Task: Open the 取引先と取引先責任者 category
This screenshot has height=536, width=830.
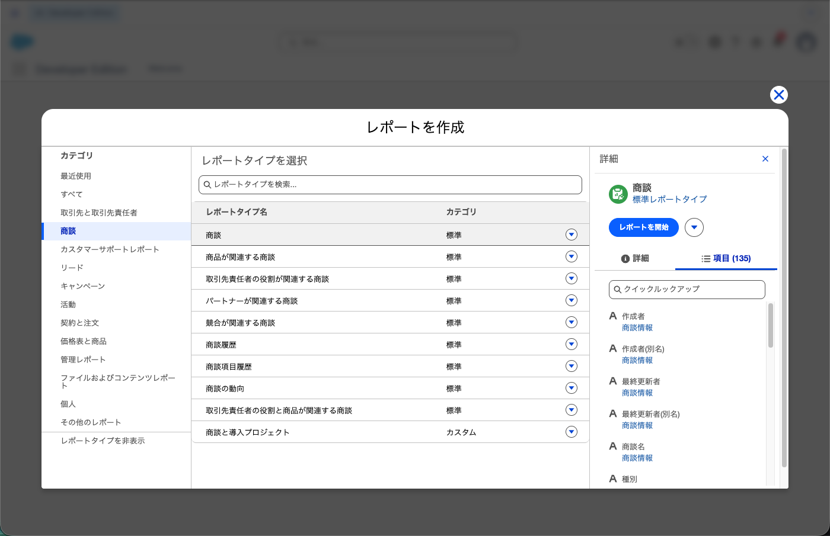Action: 116,213
